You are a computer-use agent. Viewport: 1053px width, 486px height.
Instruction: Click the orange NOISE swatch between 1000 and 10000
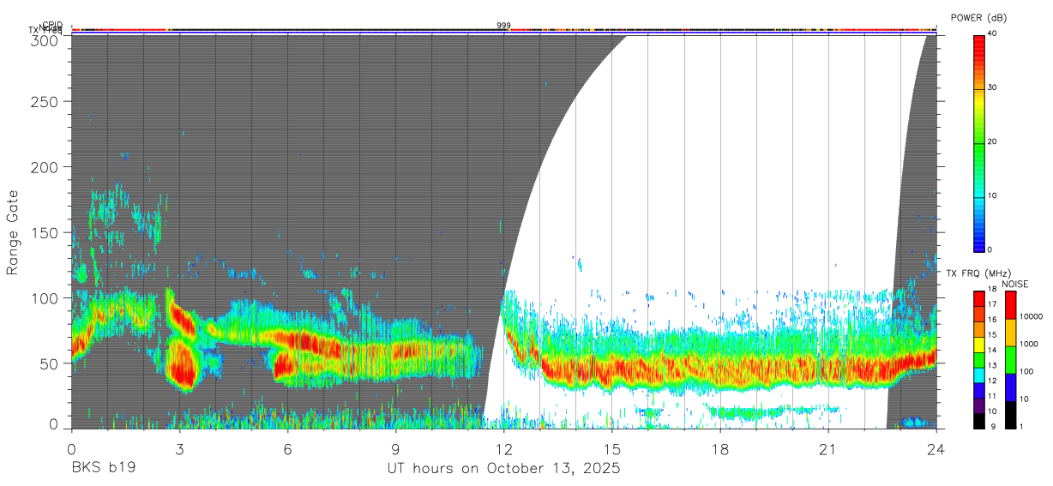(x=1010, y=333)
